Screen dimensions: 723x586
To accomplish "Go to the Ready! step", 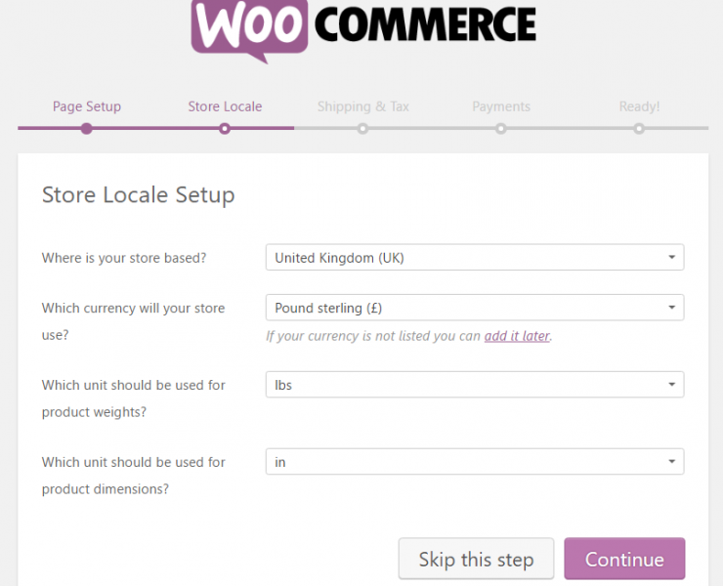I will pos(639,106).
